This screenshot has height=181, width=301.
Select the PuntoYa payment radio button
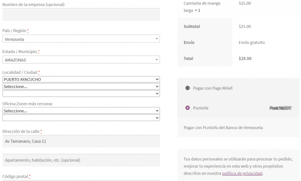(188, 108)
